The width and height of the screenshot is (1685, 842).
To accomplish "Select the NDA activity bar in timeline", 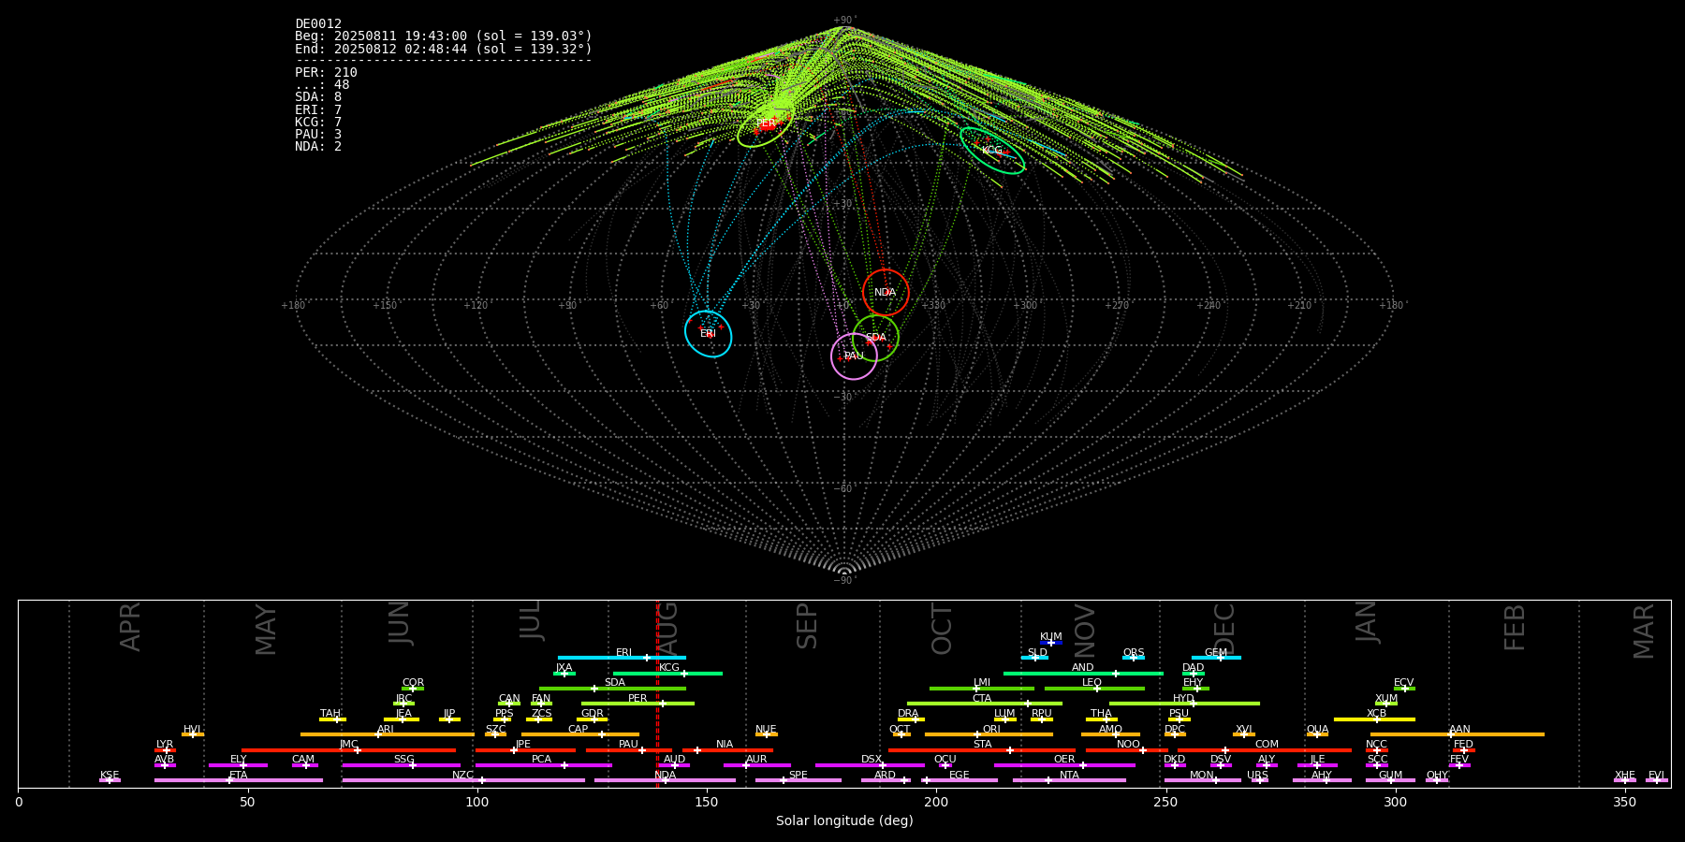I will tap(665, 780).
